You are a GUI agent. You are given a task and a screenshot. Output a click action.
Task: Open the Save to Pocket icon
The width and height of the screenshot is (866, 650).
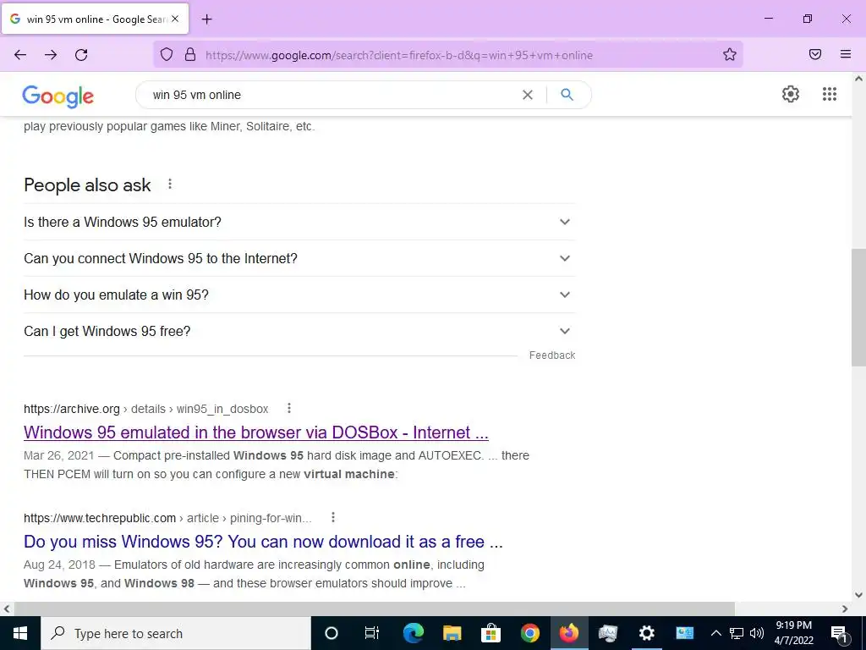point(815,54)
